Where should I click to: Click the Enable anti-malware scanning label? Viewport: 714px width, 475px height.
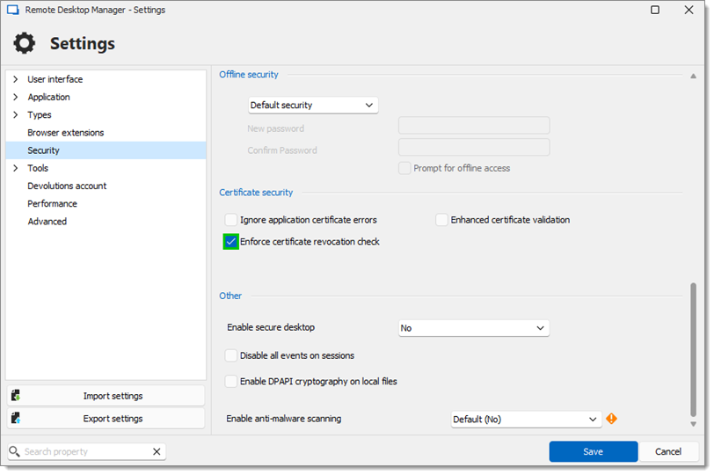(x=284, y=418)
